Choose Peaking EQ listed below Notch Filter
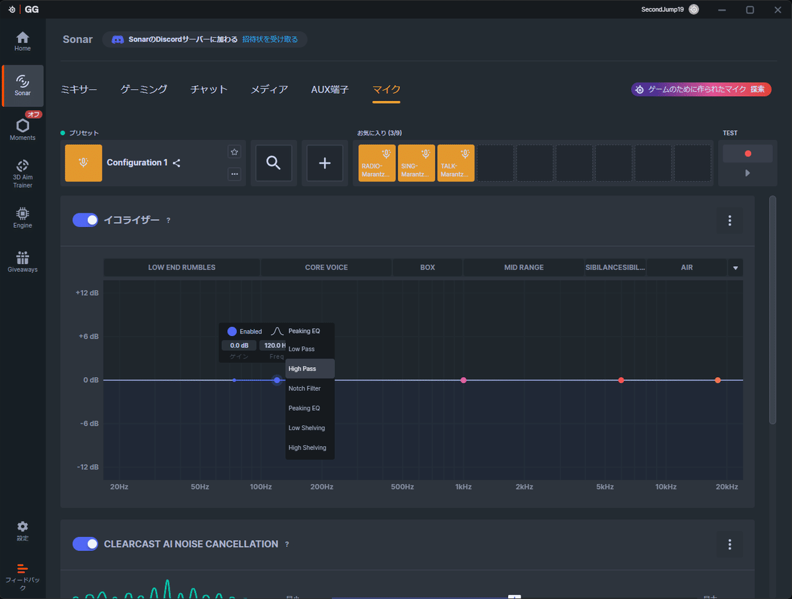This screenshot has height=599, width=792. coord(310,408)
